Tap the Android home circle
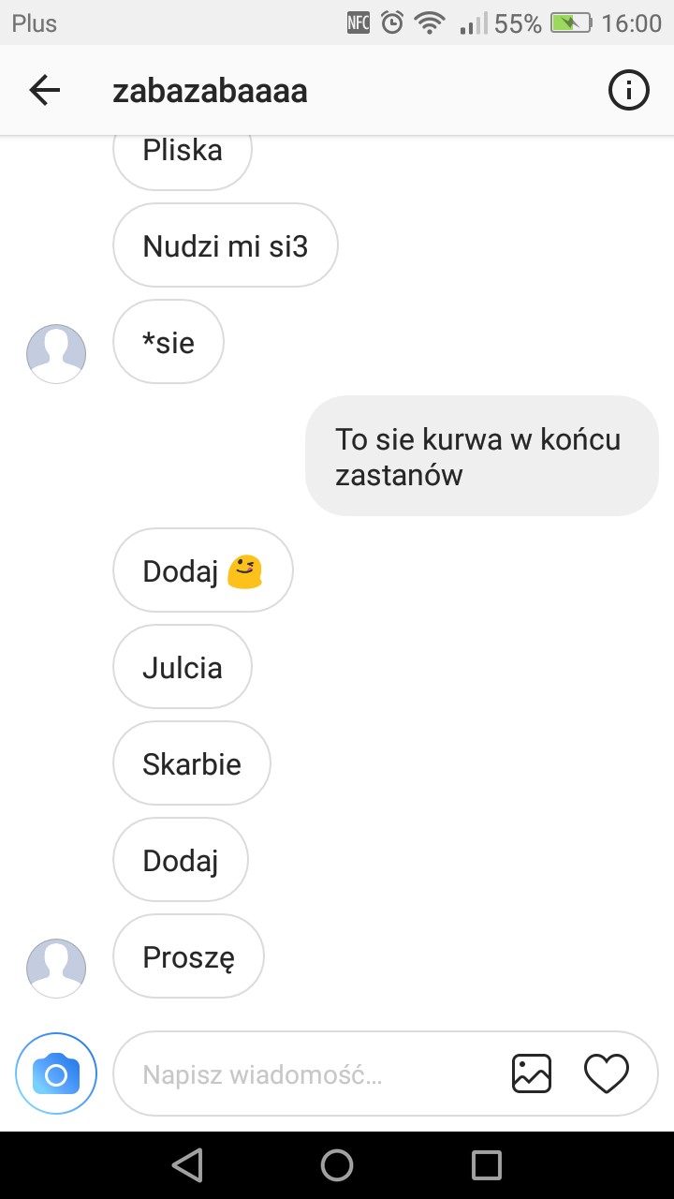This screenshot has width=674, height=1199. coord(337,1165)
